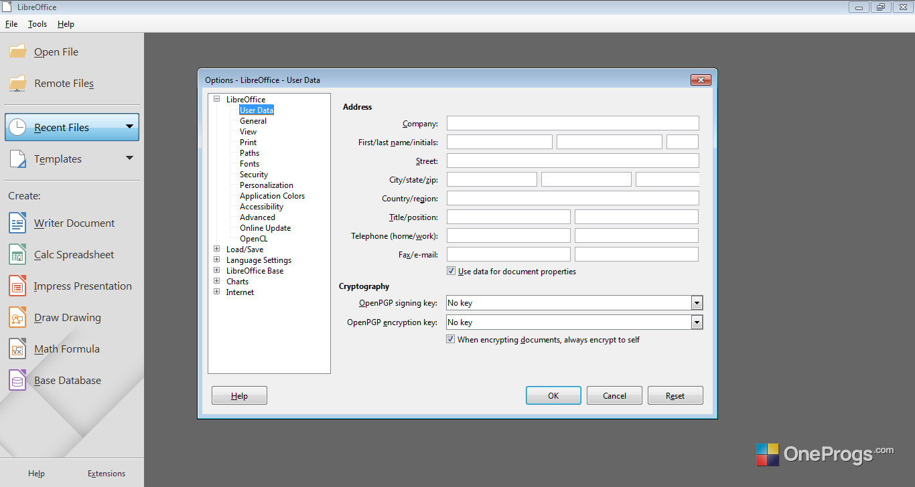Expand the Language Settings tree node
Viewport: 915px width, 487px height.
pyautogui.click(x=216, y=260)
